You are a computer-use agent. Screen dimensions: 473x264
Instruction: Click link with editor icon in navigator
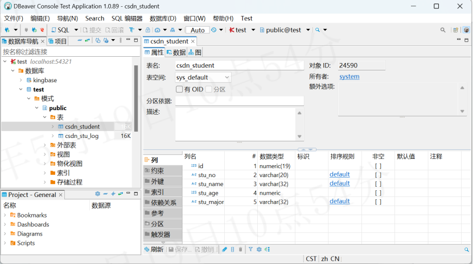click(87, 40)
